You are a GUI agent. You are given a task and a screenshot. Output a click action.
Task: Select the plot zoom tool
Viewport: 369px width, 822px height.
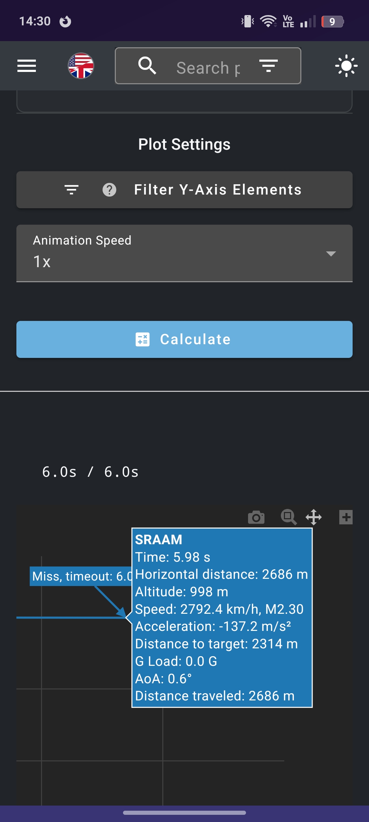pyautogui.click(x=289, y=517)
